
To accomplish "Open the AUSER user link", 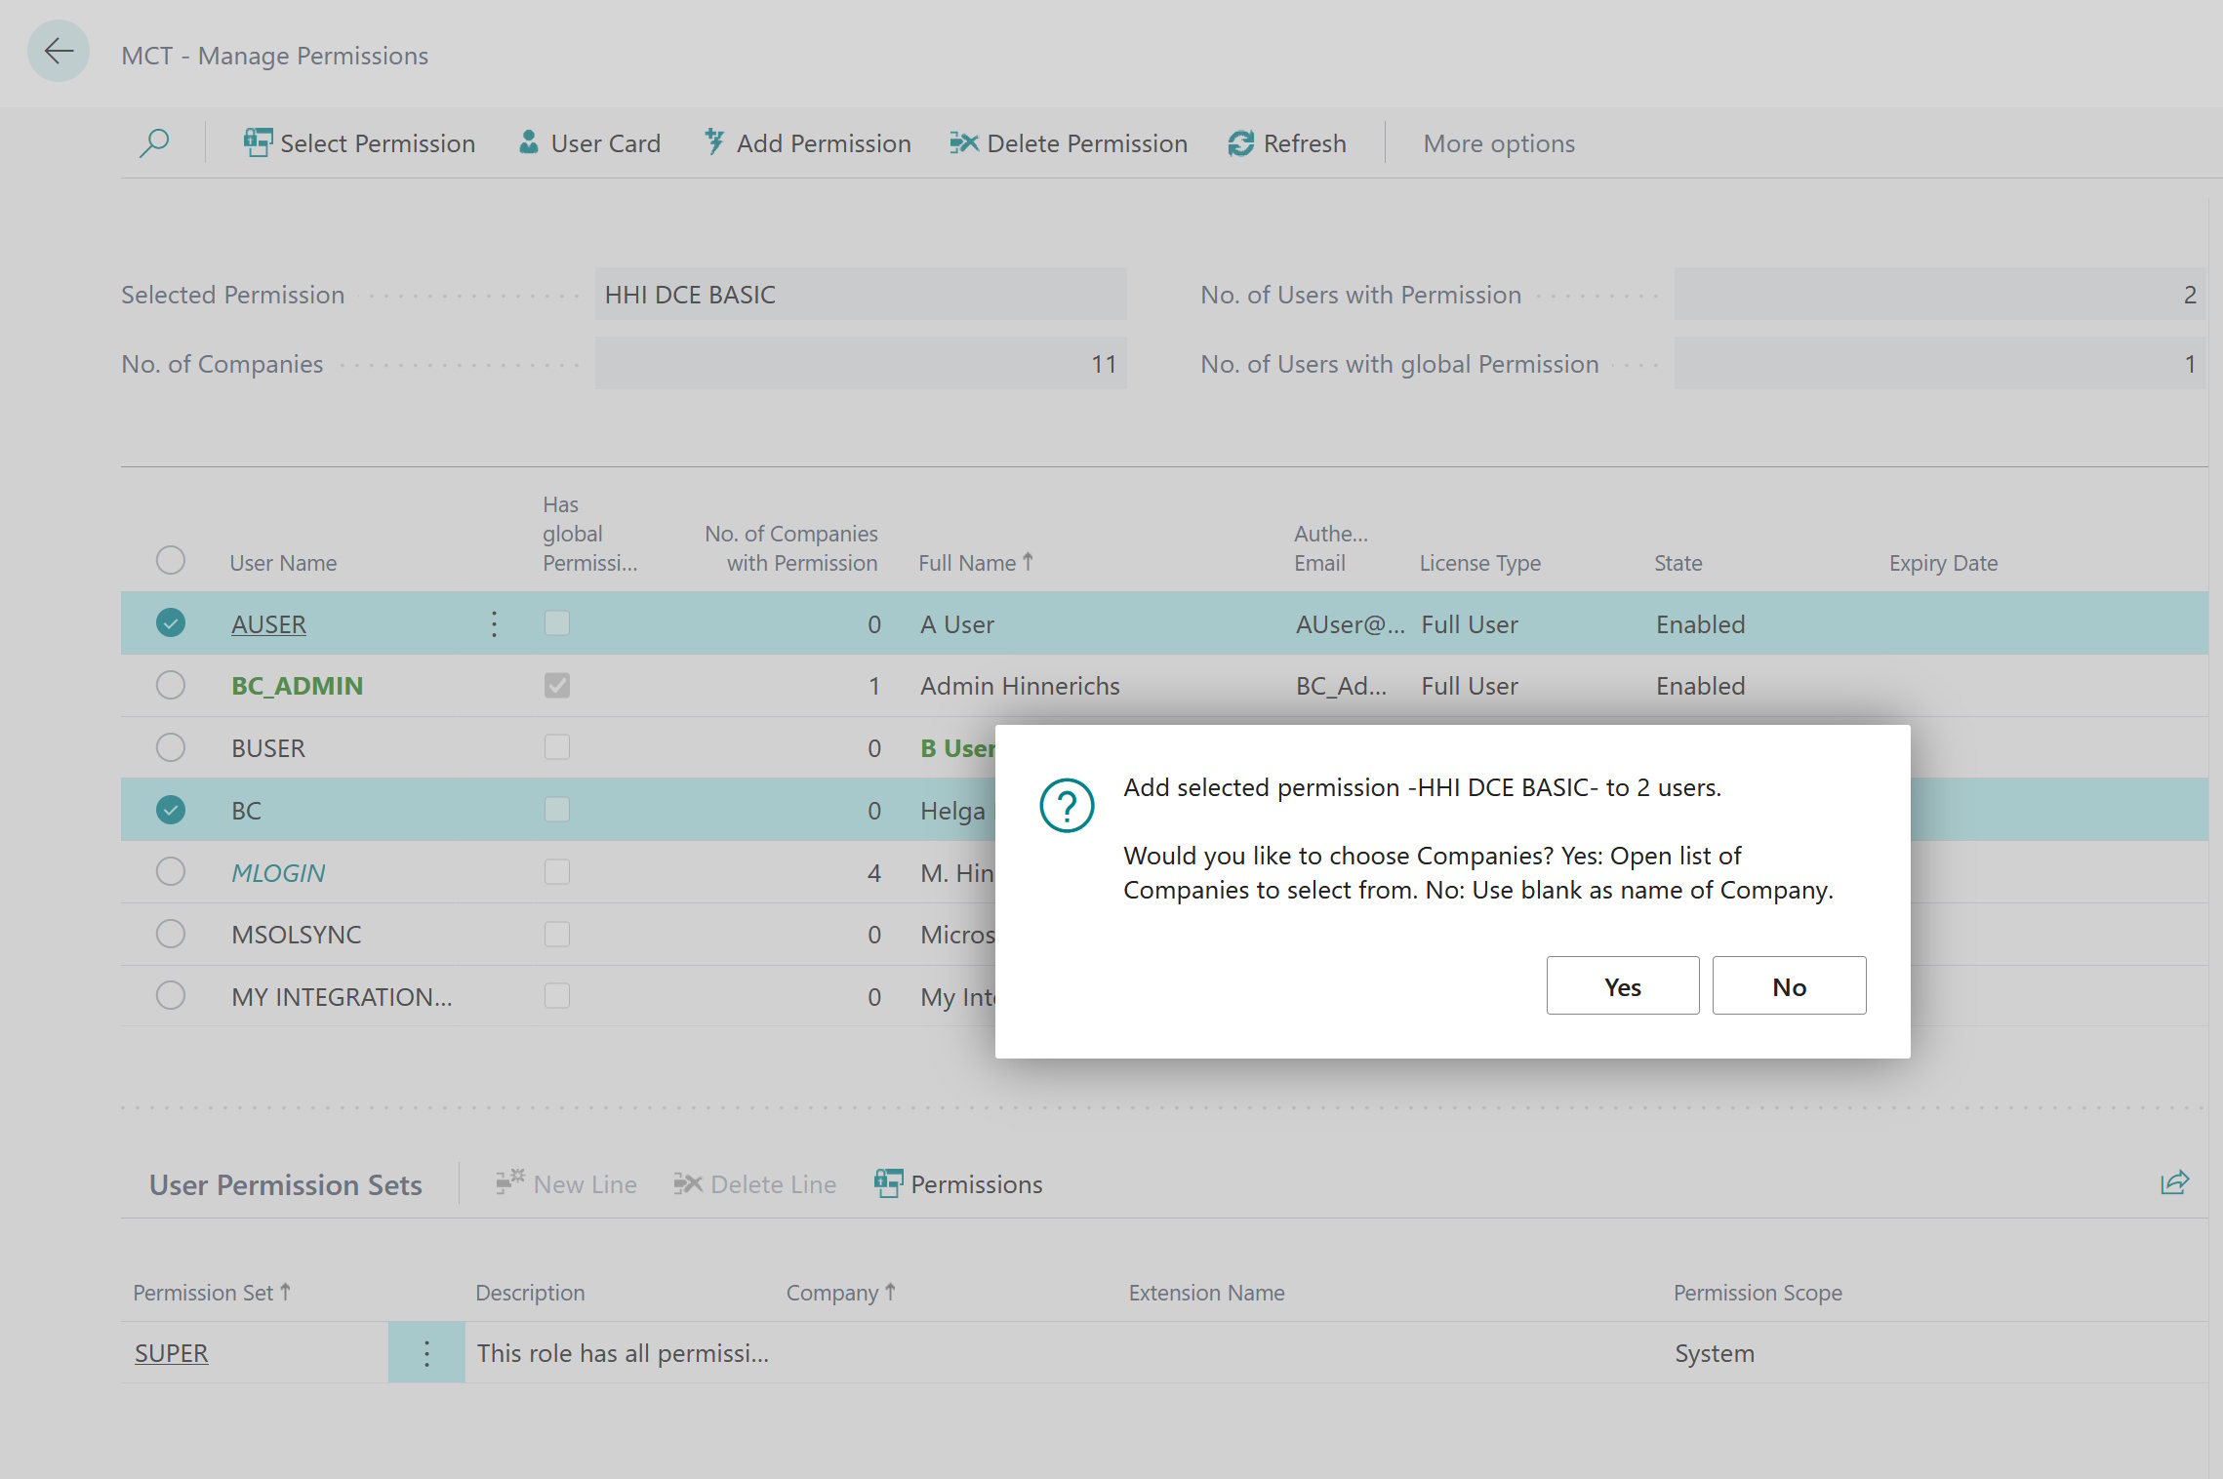I will [268, 624].
